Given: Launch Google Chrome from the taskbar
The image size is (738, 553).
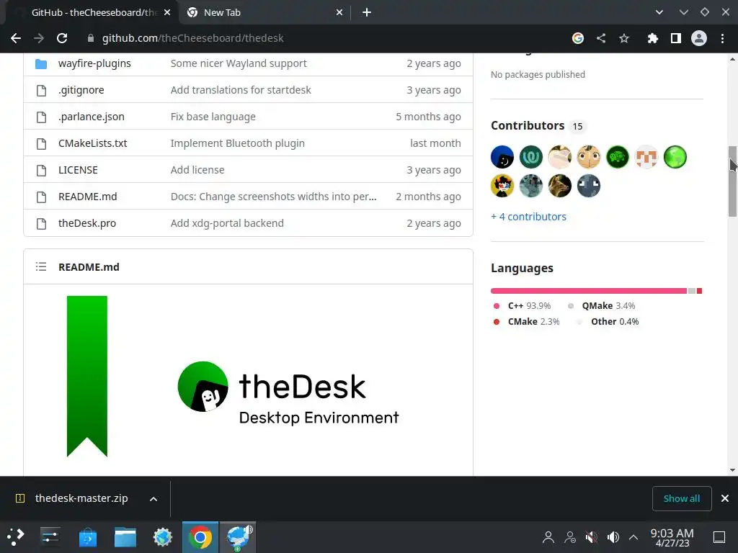Looking at the screenshot, I should click(200, 537).
